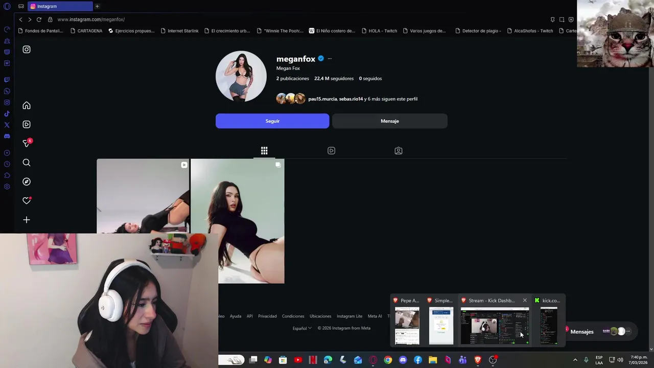The image size is (654, 368).
Task: Open the Opera GX main menu logo
Action: click(x=7, y=6)
